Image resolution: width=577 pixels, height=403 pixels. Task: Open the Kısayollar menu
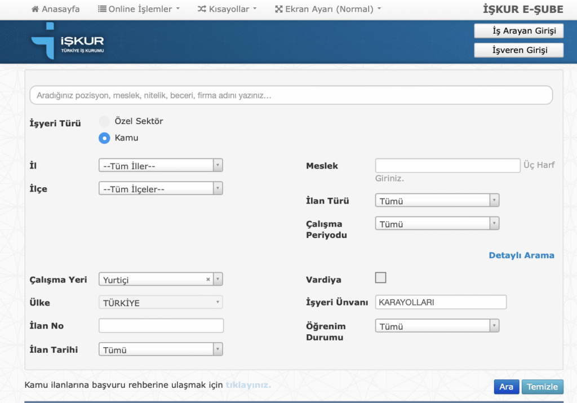pos(227,9)
